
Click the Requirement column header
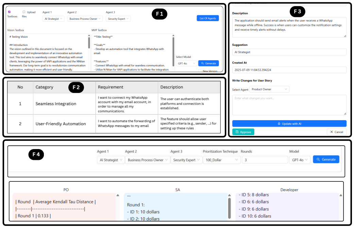pos(127,87)
